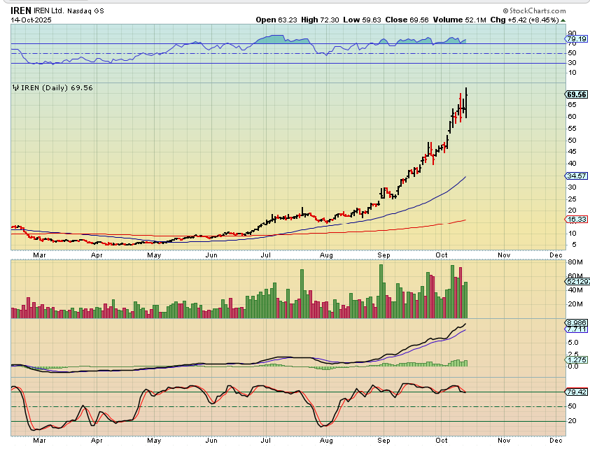Click the 25 tick on the price axis
Image resolution: width=590 pixels, height=449 pixels.
point(572,199)
